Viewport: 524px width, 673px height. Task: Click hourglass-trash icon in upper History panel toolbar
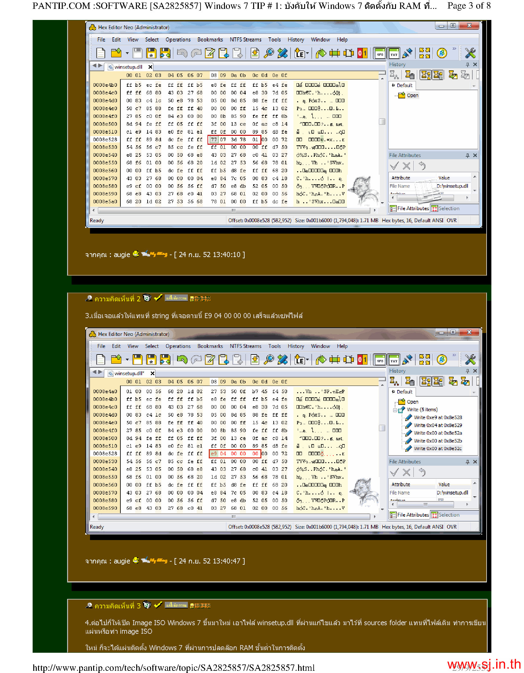(x=410, y=75)
